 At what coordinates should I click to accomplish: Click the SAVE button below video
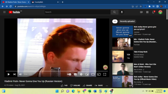pos(99,85)
